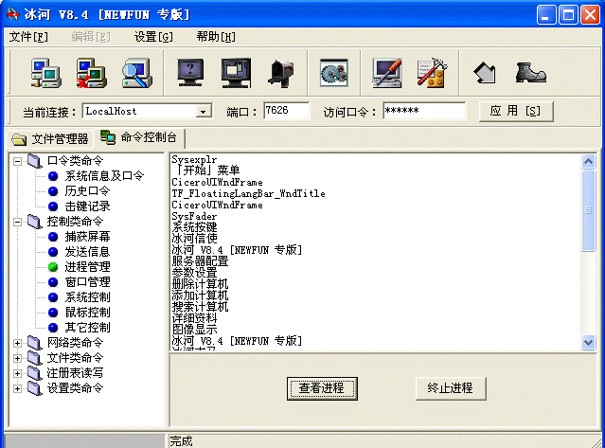The height and width of the screenshot is (448, 605).
Task: Click the screwdriver monitor settings icon
Action: pos(387,73)
